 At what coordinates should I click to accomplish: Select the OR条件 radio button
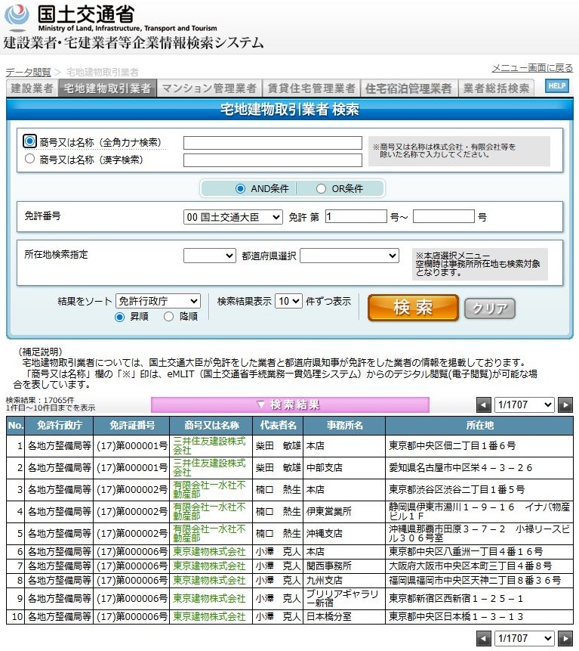coord(321,188)
